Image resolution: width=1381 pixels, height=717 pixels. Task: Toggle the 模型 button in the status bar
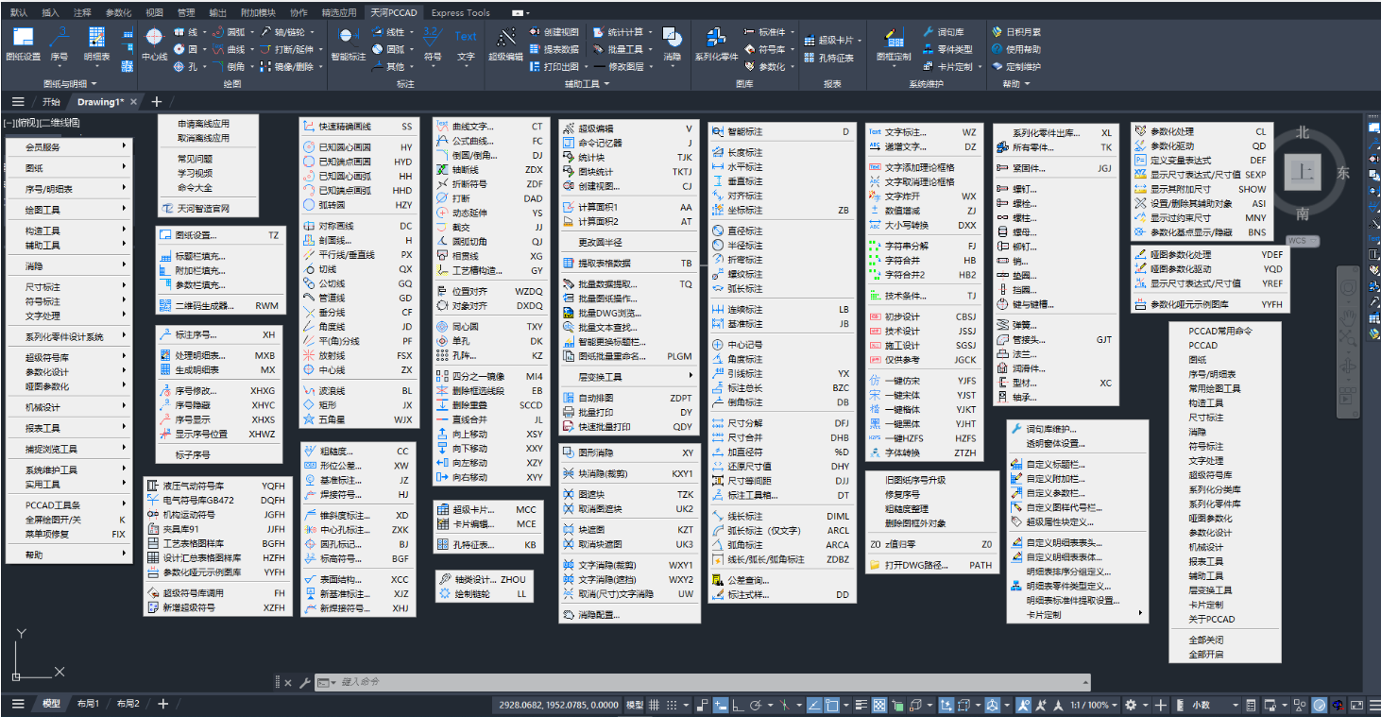[635, 705]
